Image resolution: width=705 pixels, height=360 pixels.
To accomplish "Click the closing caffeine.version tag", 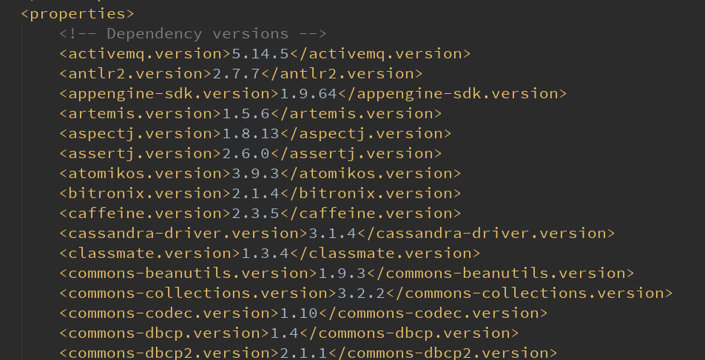I will click(x=371, y=213).
